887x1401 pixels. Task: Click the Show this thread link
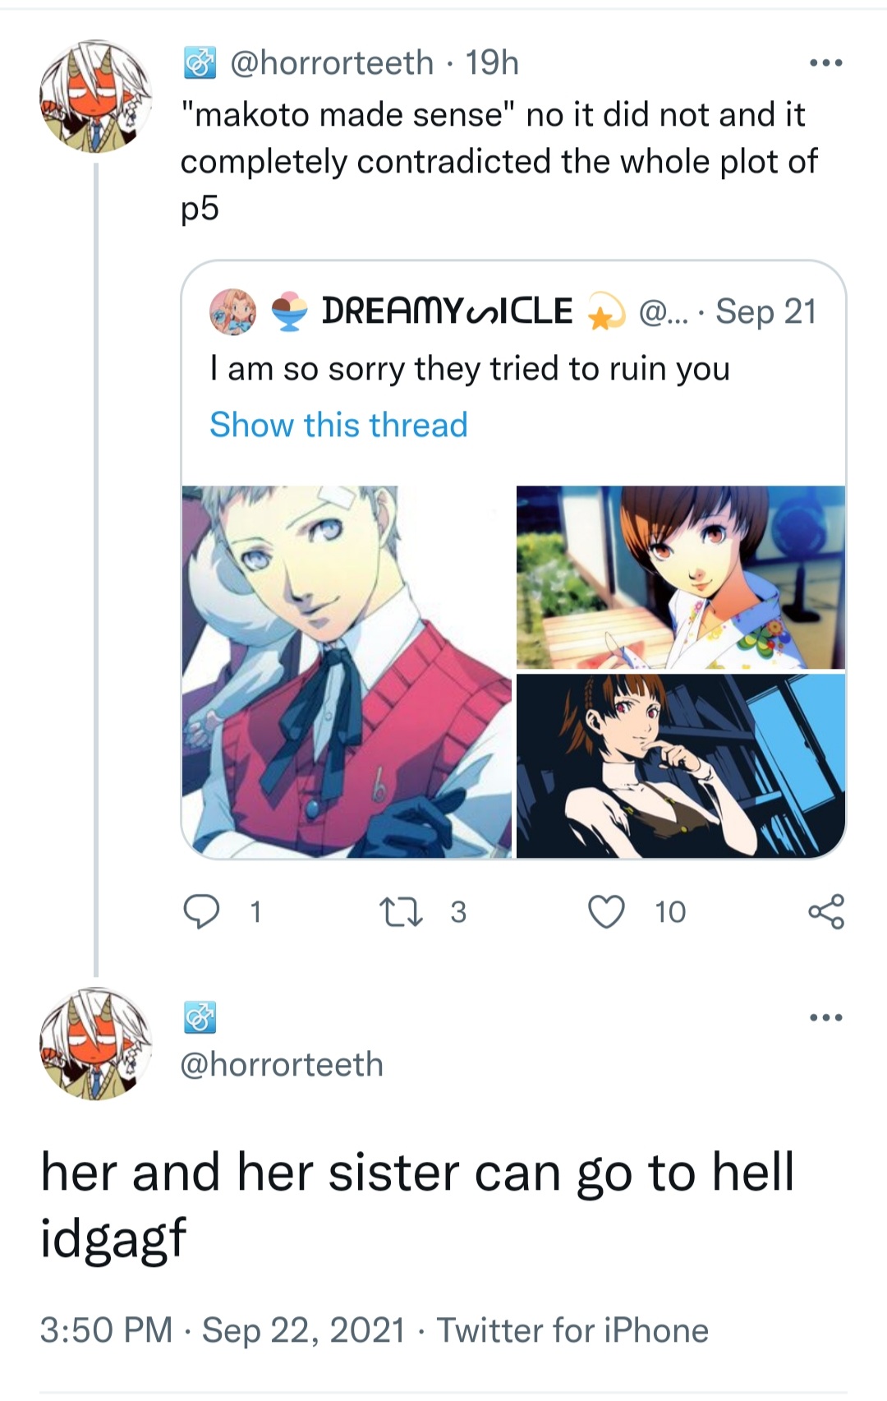point(338,425)
